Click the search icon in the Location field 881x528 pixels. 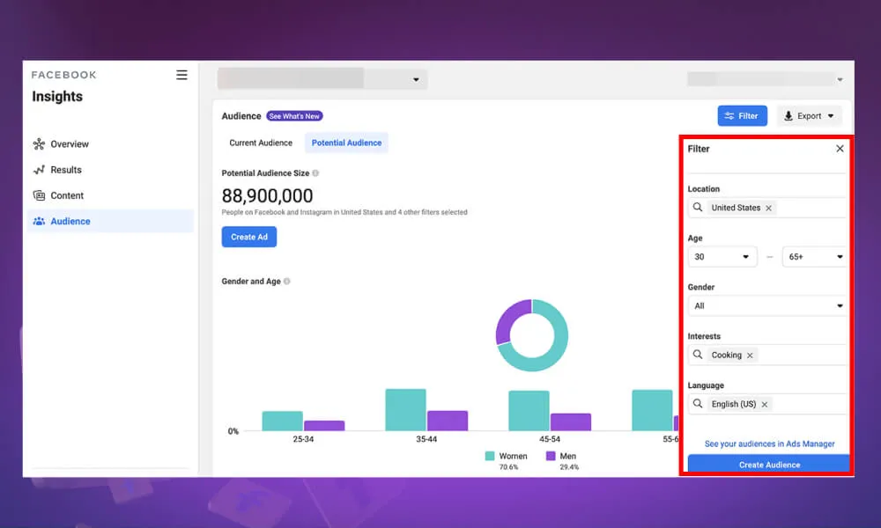(699, 208)
